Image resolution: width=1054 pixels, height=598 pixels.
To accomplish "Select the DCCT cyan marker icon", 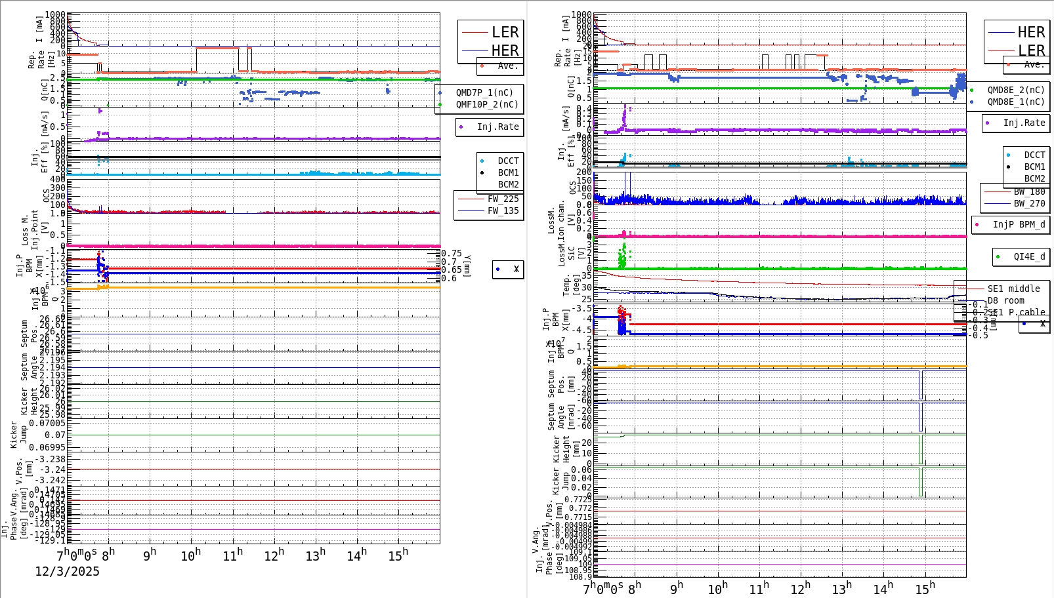I will (x=482, y=161).
